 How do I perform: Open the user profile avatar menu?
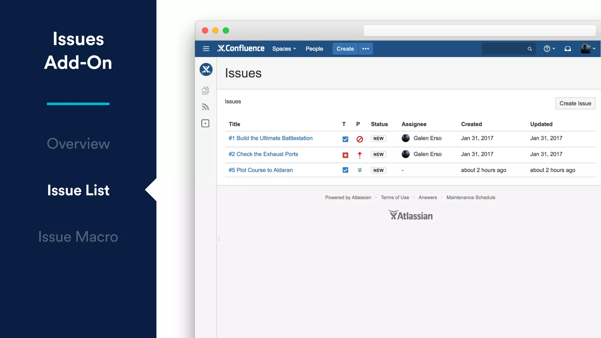(588, 49)
